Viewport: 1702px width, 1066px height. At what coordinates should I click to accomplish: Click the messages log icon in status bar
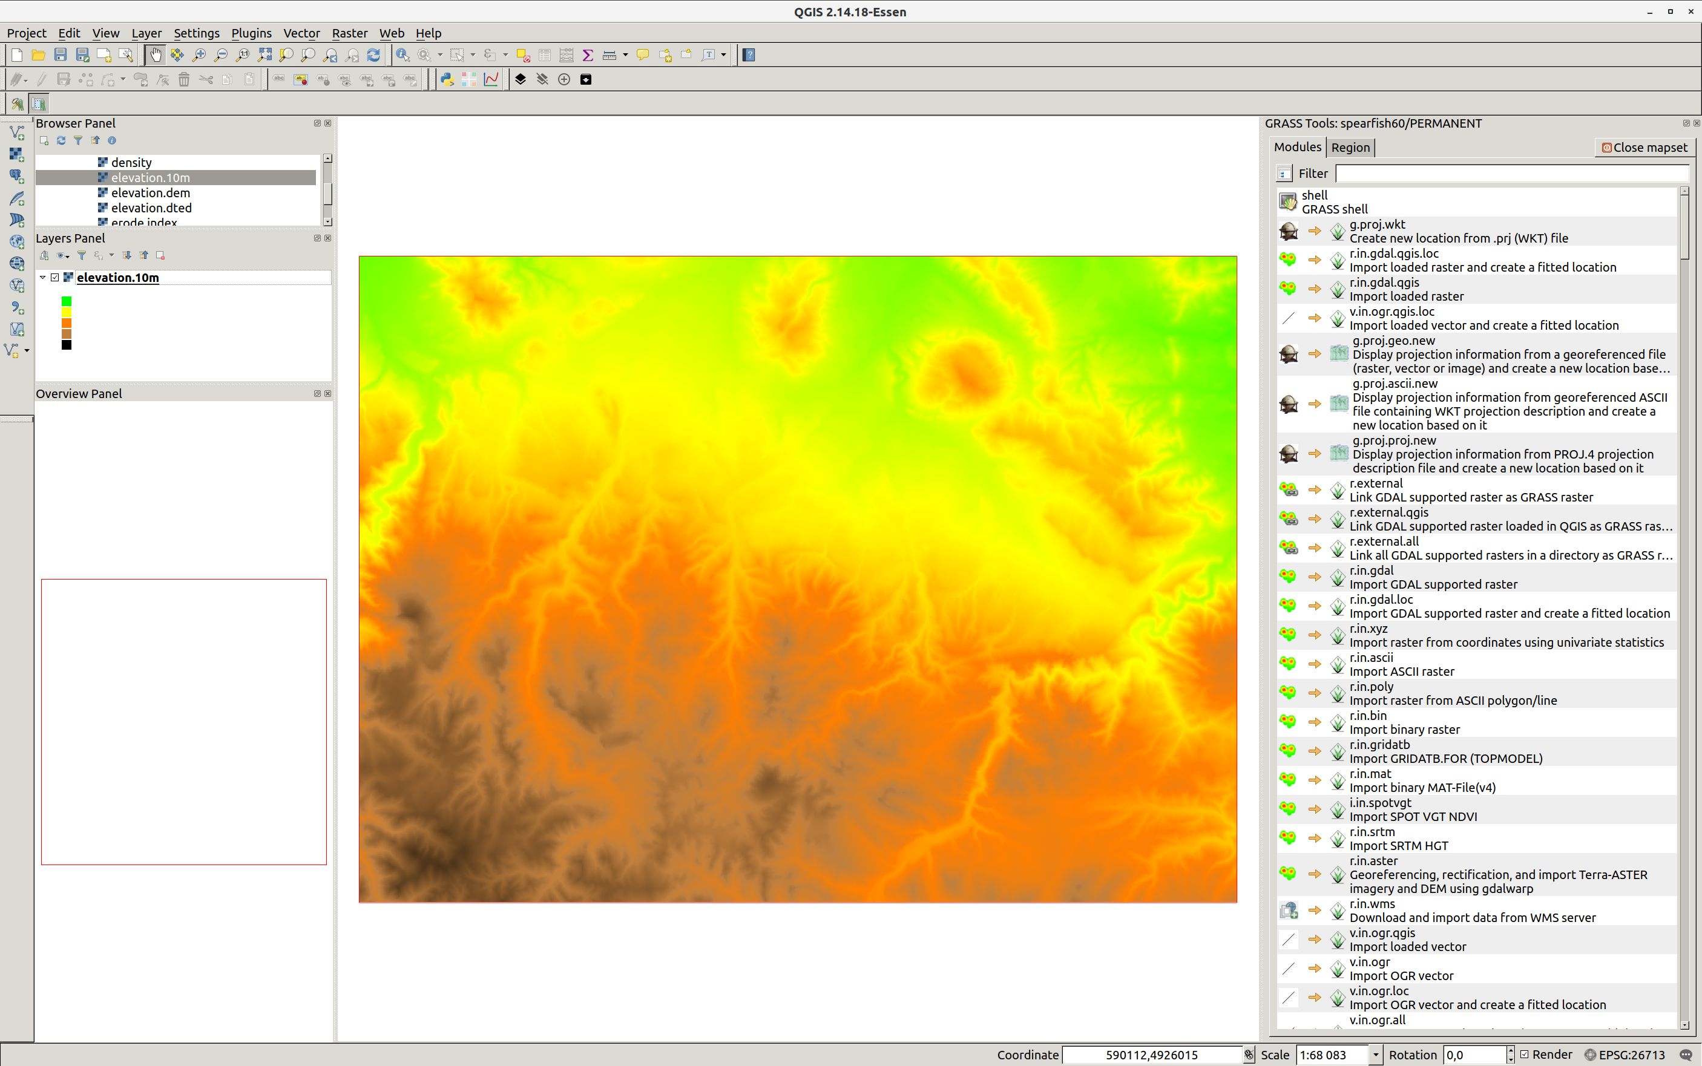point(1686,1055)
